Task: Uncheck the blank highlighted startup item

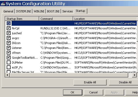Action: point(9,23)
